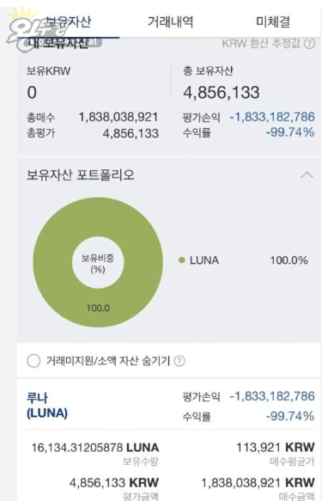Open the 보유자산 tab
322x501 pixels.
(x=69, y=21)
